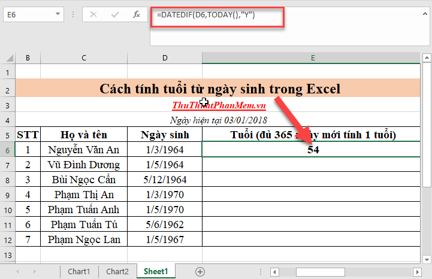
Task: Select the cell 'Phạm Tuấn Anh'
Action: [84, 210]
